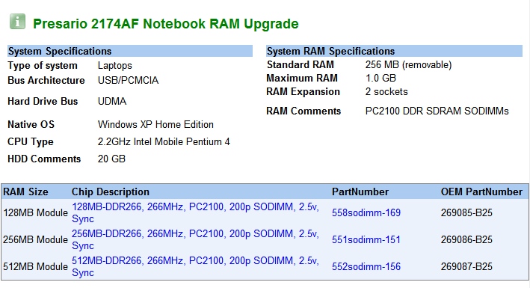Follow the 558sodimm-169 part number link
Screen dimensions: 530x288
pyautogui.click(x=366, y=213)
